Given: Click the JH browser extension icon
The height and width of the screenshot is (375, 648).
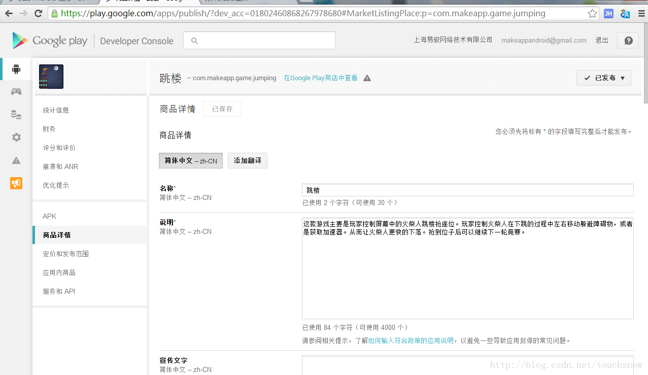Looking at the screenshot, I should coord(608,14).
